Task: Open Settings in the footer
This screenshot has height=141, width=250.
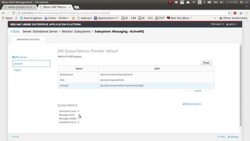Action: click(x=233, y=137)
